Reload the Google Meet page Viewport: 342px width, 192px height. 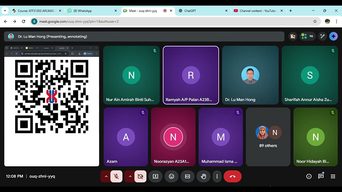(24, 21)
